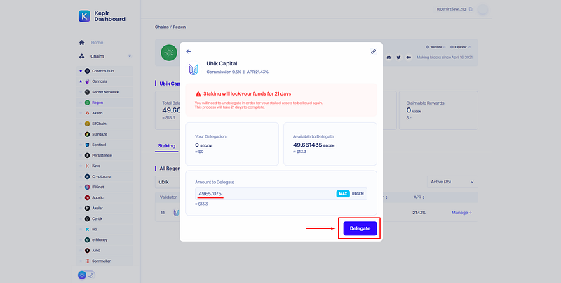This screenshot has width=561, height=283.
Task: Select Secret Network chain
Action: (104, 92)
